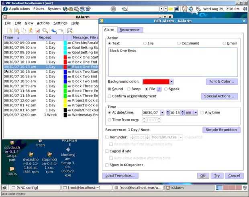Screen dimensions: 249x197
Task: Click the blue Undo arrow toolbar icon
Action: coord(54,30)
